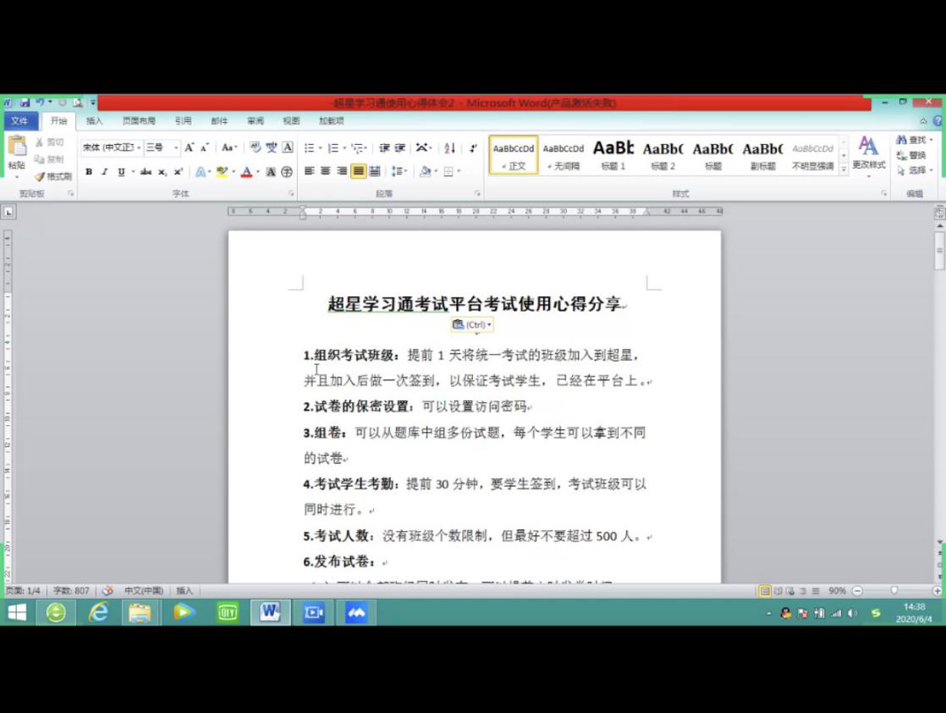946x713 pixels.
Task: Click the Save icon in quick access toolbar
Action: [25, 102]
